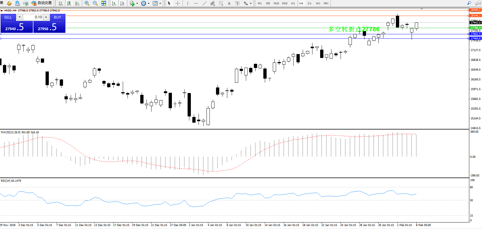Click the green 27786.4 price level marker
The image size is (482, 229).
tap(475, 28)
